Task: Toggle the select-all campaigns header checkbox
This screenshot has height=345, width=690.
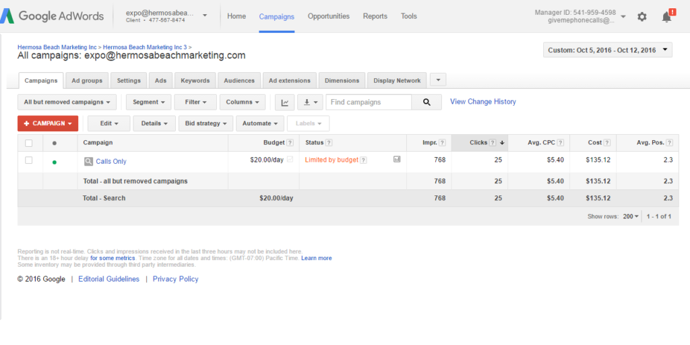Action: pos(28,143)
